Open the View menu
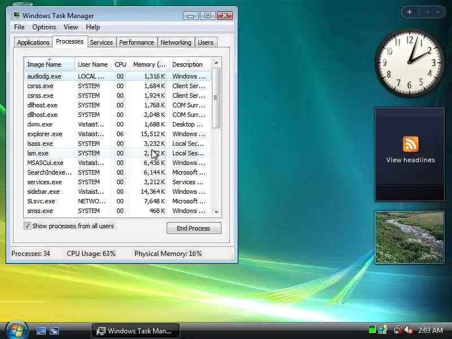The height and width of the screenshot is (339, 452). coord(71,27)
